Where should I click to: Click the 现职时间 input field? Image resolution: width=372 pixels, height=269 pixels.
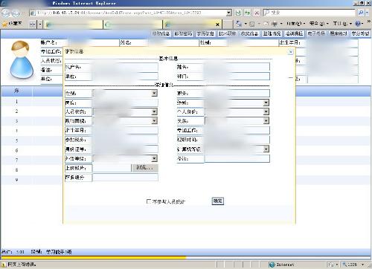tap(237, 140)
